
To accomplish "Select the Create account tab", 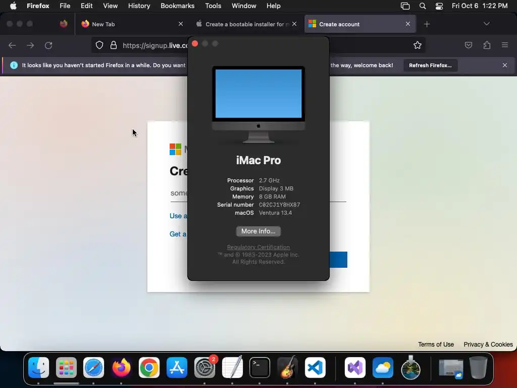I will [x=360, y=24].
